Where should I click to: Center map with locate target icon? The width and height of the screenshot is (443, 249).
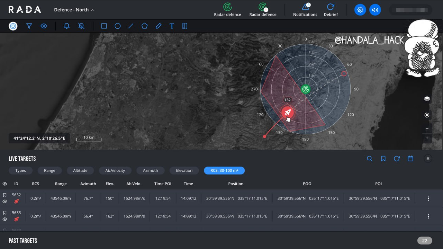click(427, 115)
